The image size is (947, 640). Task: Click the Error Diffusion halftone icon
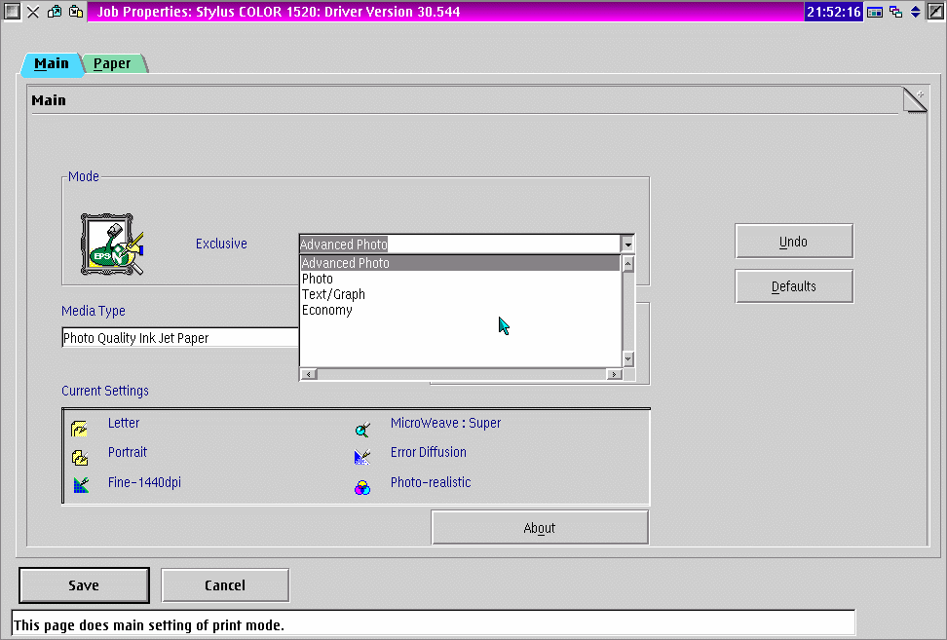[361, 458]
